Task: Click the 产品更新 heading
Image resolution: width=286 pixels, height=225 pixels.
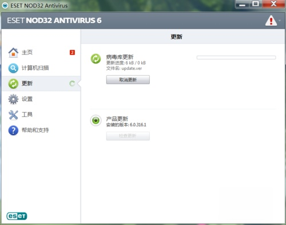Action: [117, 119]
